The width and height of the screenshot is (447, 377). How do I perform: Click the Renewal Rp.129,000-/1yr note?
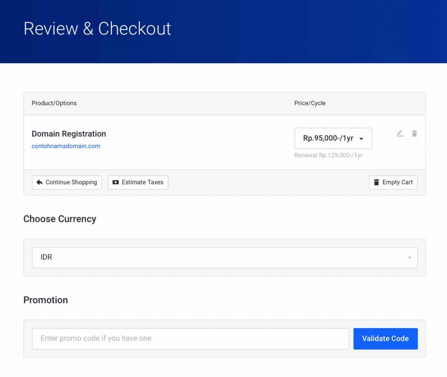tap(328, 155)
